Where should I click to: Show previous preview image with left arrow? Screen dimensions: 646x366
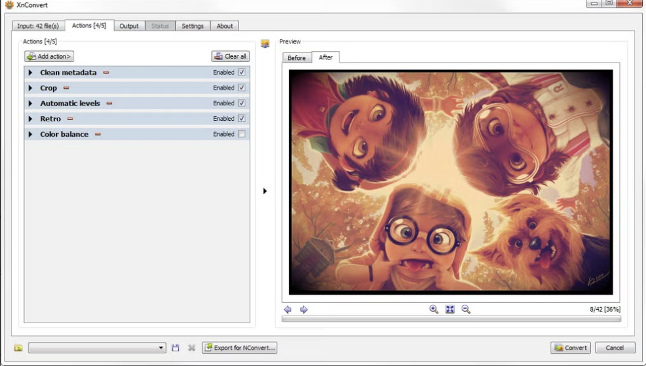click(287, 310)
